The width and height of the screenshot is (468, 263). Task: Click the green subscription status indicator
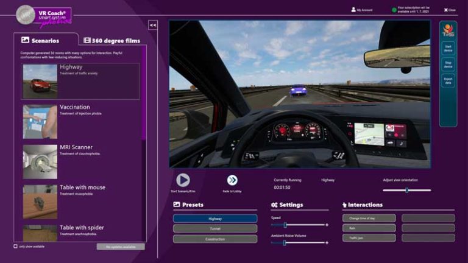[x=394, y=10]
